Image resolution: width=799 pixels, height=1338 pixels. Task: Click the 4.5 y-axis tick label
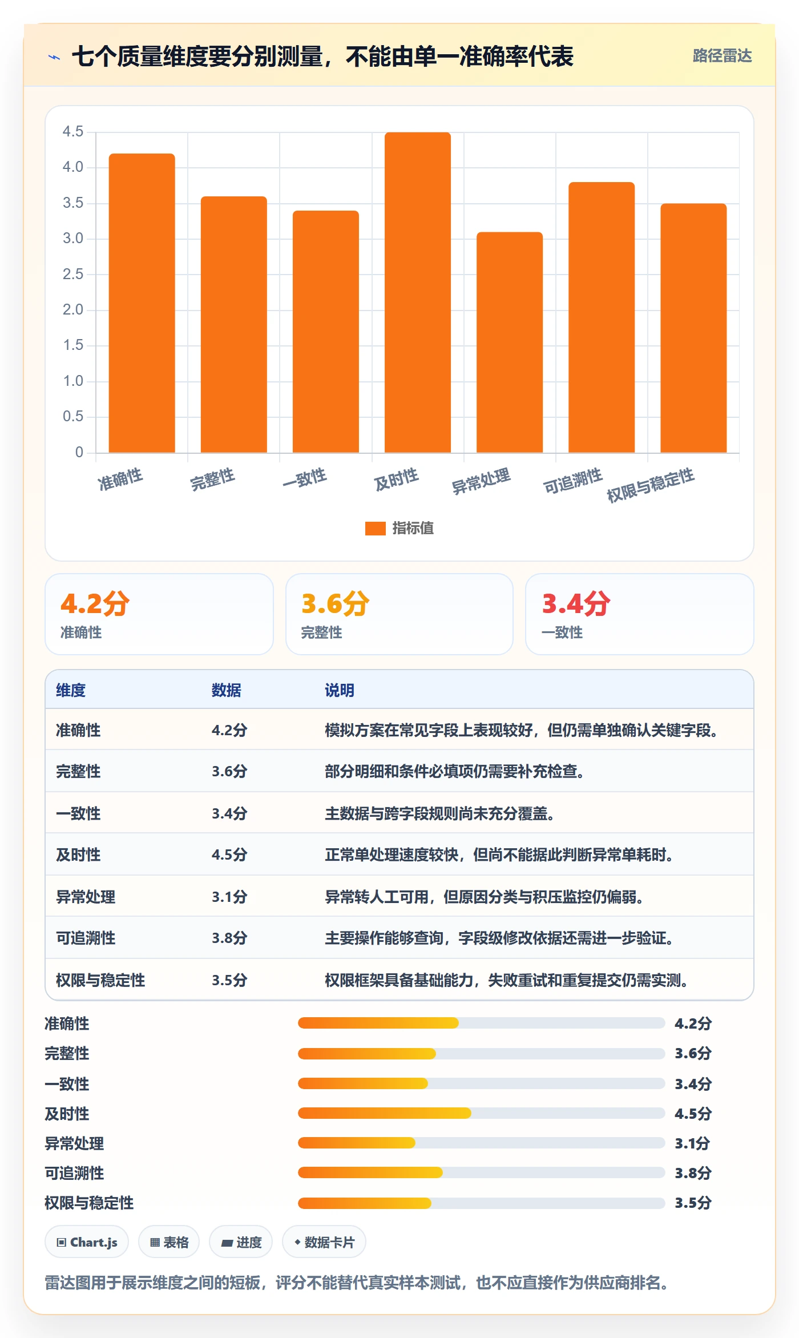coord(73,131)
